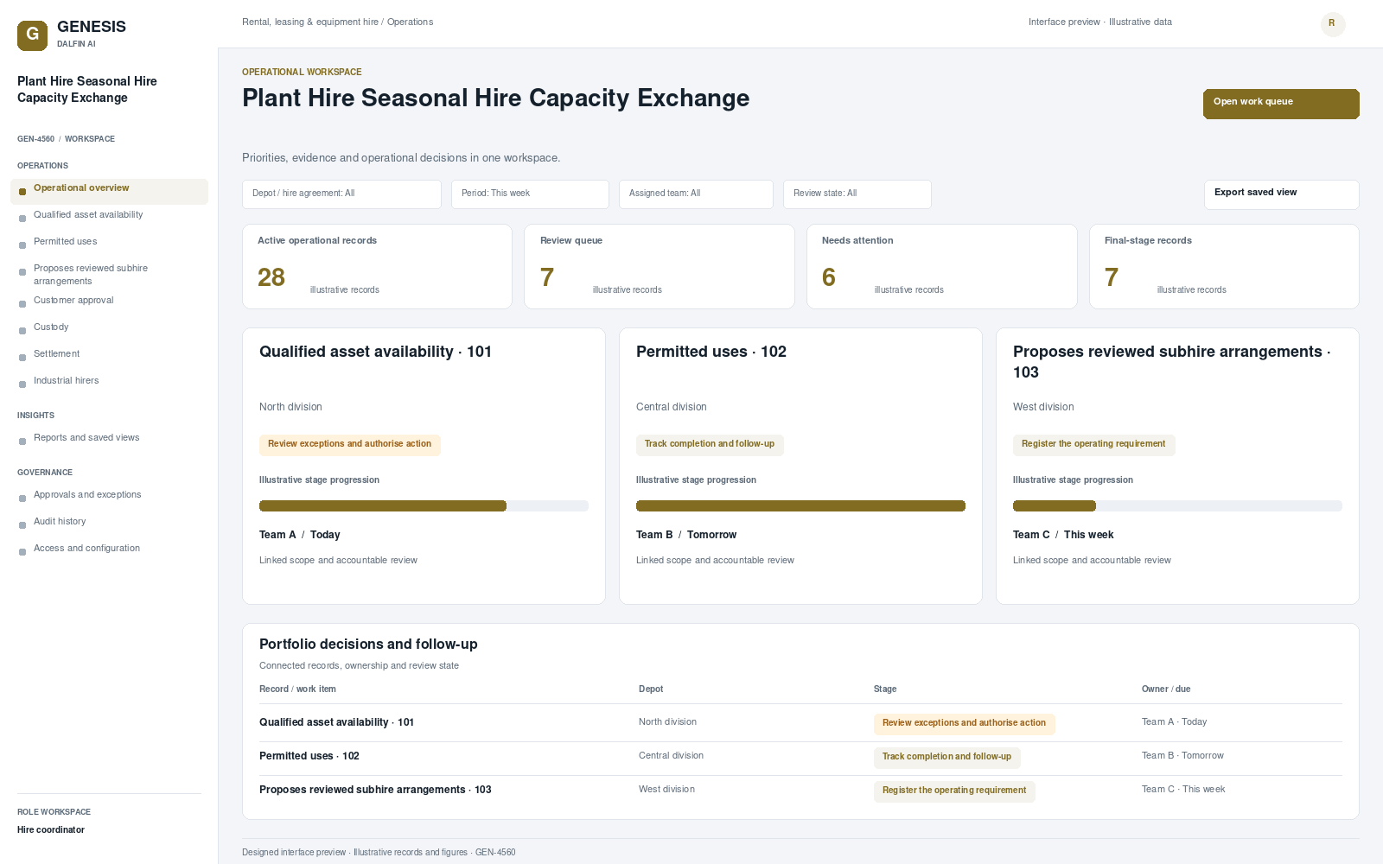
Task: Open Depot / hire agreement filter
Action: pos(341,194)
